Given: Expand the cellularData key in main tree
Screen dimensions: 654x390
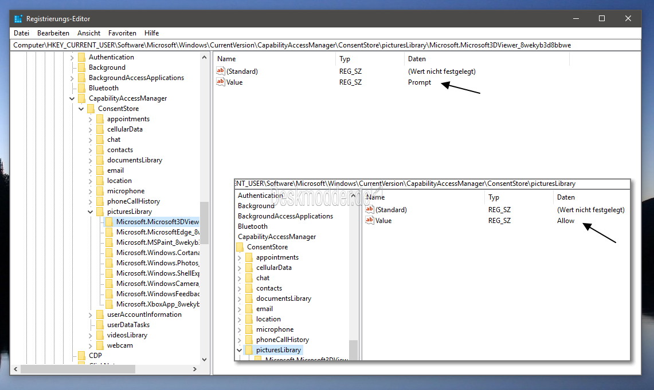Looking at the screenshot, I should (90, 129).
